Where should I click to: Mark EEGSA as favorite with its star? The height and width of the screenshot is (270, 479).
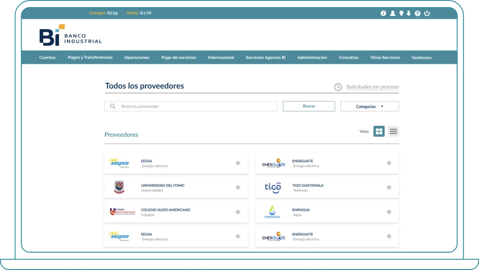(x=238, y=163)
